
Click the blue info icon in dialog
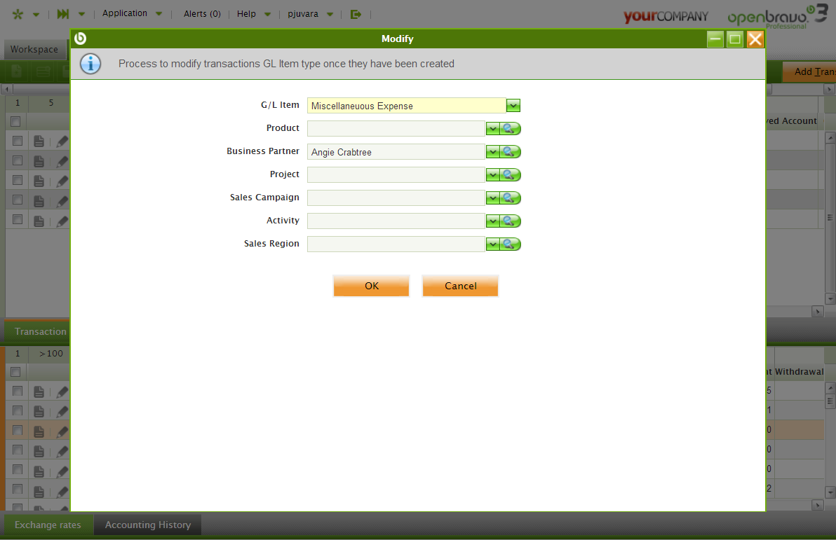pyautogui.click(x=90, y=64)
